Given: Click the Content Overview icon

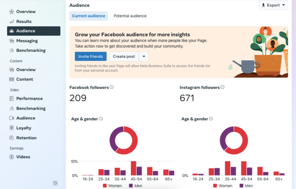Looking at the screenshot, I should (11, 70).
